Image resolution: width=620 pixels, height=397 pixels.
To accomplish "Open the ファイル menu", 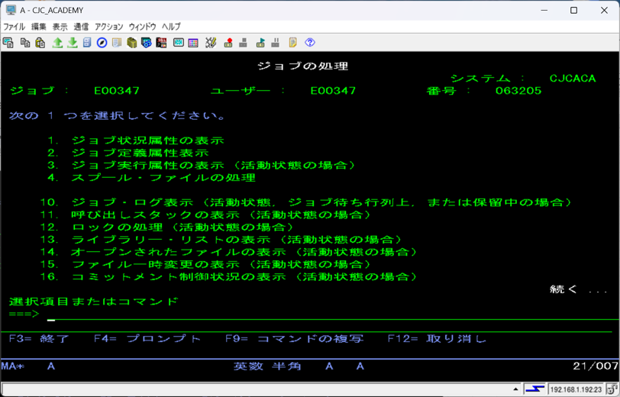I will 15,27.
